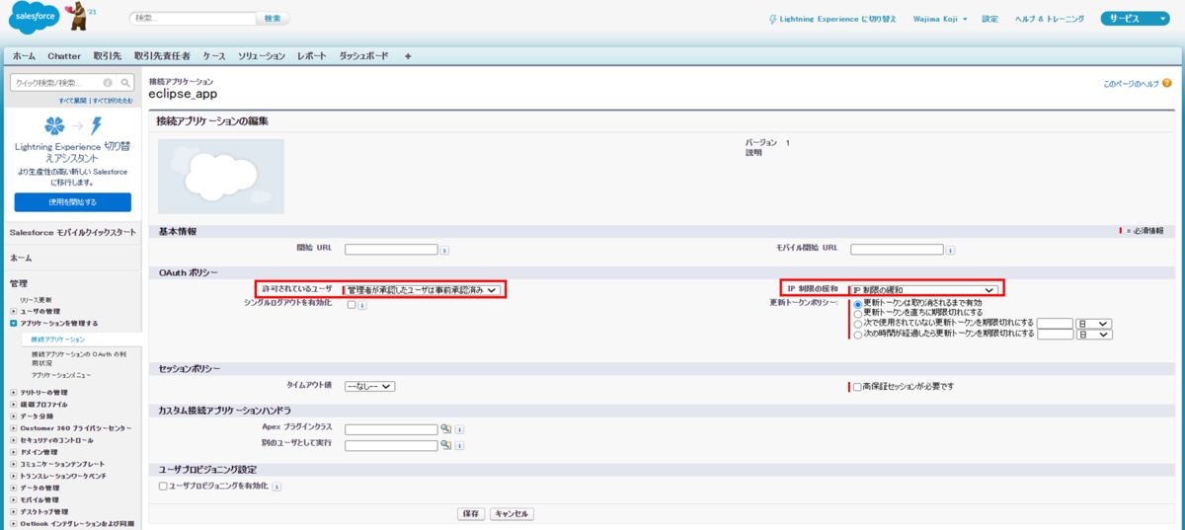The image size is (1185, 530).
Task: Select radio 更新トークンを直ちに期限切れにする
Action: [x=858, y=313]
